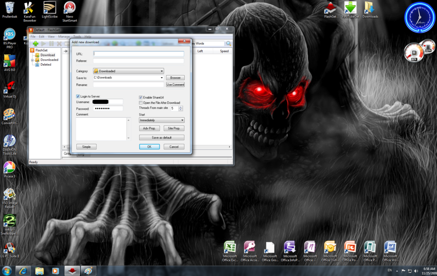Open DAEMON Tools Lite desktop icon
The height and width of the screenshot is (276, 437).
click(x=9, y=145)
